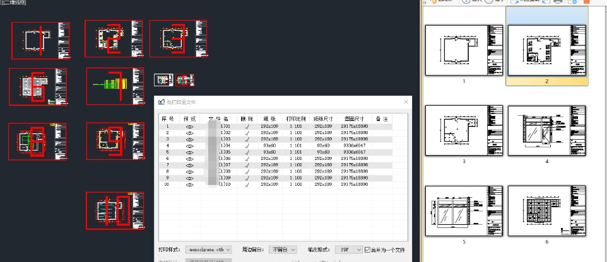Preview file 08 via its eye icon
The width and height of the screenshot is (607, 262).
(190, 171)
